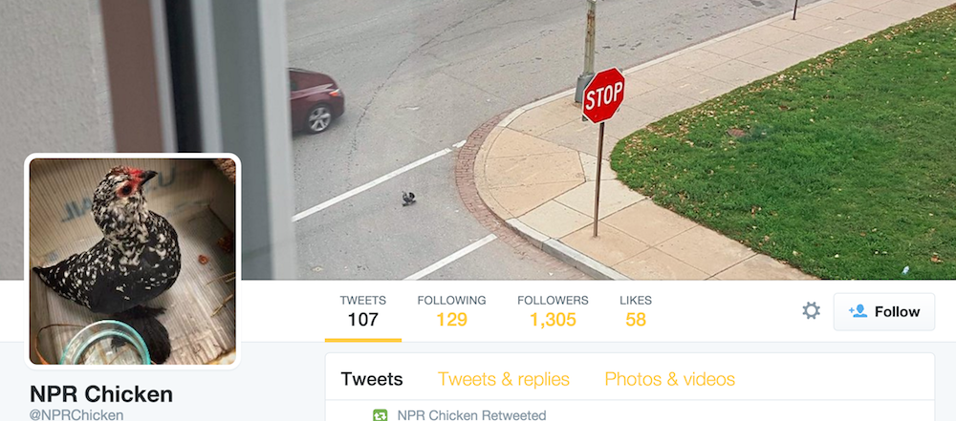Viewport: 956px width, 421px height.
Task: Open the NPR Chicken Retweeted link
Action: [471, 415]
